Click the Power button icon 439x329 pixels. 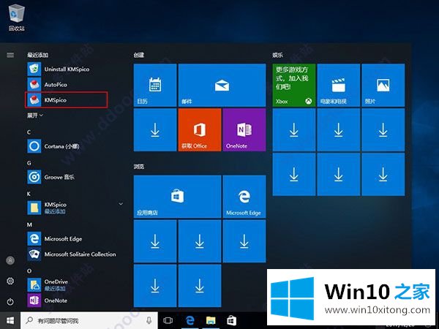10,302
